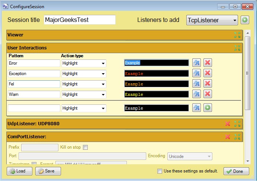Select the Viewer section header
Screen dimensions: 257x181
point(124,35)
